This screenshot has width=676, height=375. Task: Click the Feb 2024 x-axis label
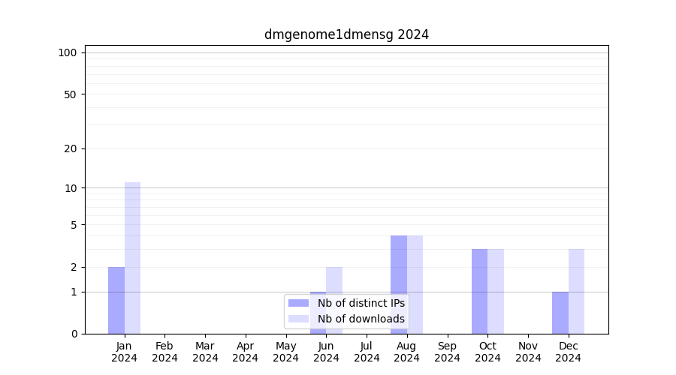164,352
